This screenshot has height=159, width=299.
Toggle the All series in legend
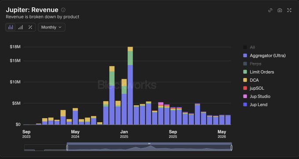[x=249, y=47]
